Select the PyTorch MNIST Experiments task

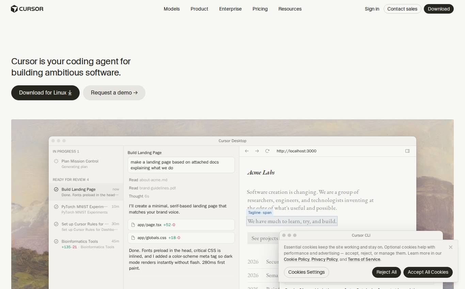click(x=86, y=209)
